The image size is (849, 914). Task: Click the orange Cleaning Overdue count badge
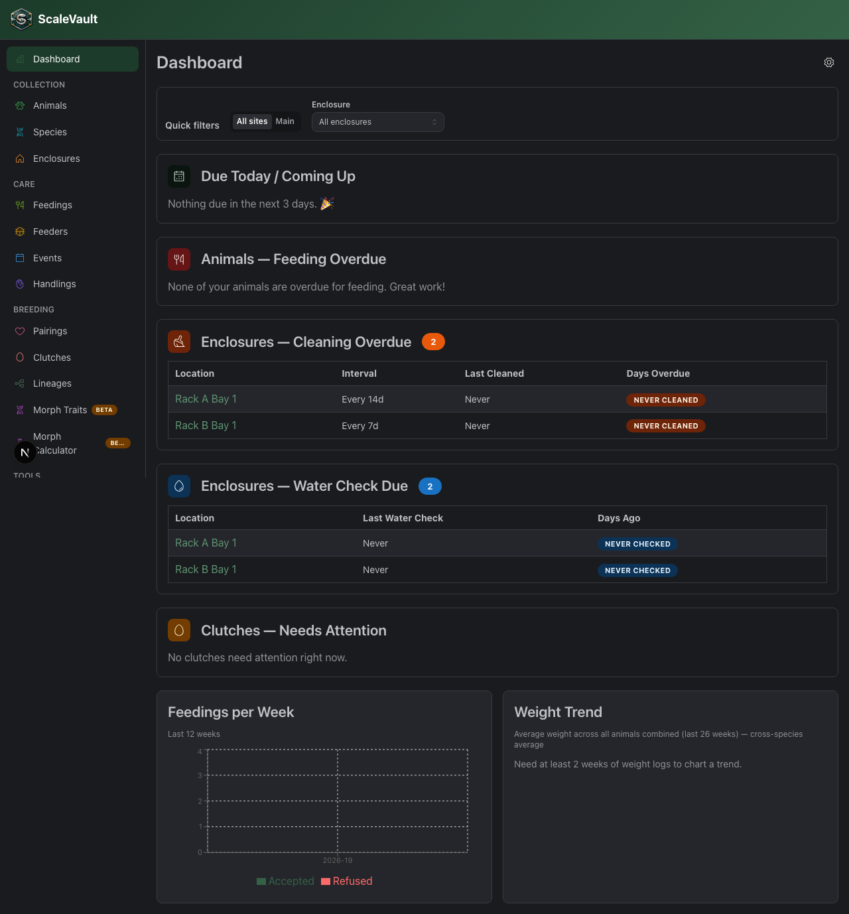click(433, 342)
